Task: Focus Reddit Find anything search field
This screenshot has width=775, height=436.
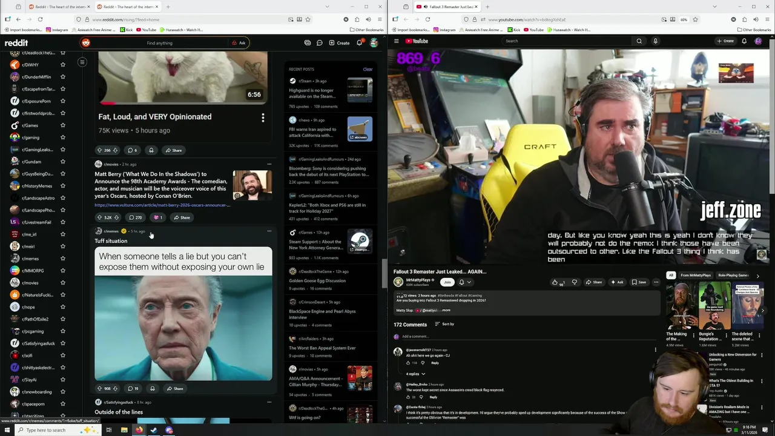Action: click(159, 43)
